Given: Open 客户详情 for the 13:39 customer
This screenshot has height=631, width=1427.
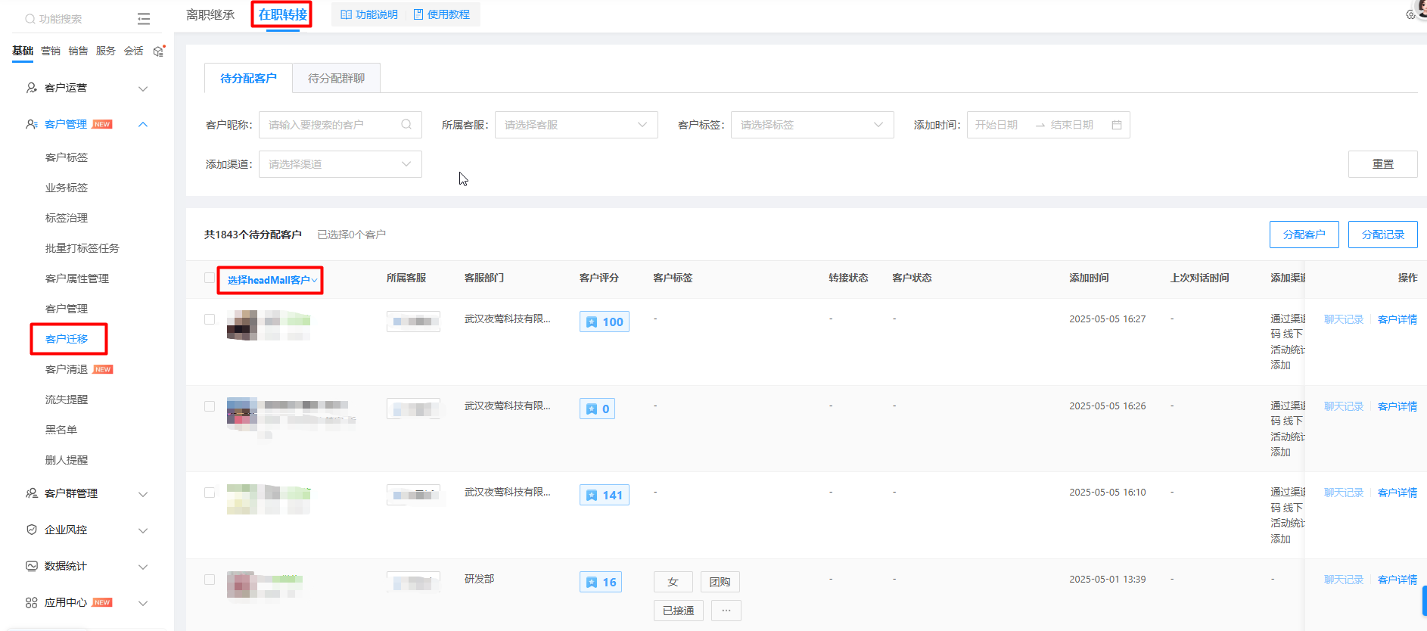Looking at the screenshot, I should pyautogui.click(x=1397, y=580).
